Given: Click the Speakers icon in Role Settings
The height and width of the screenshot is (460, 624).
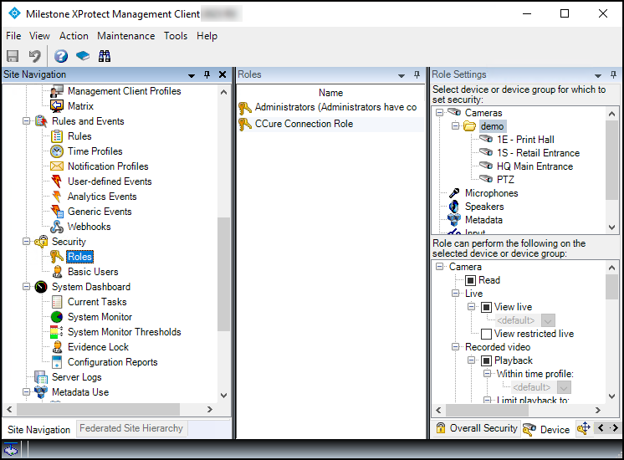Looking at the screenshot, I should (x=454, y=206).
